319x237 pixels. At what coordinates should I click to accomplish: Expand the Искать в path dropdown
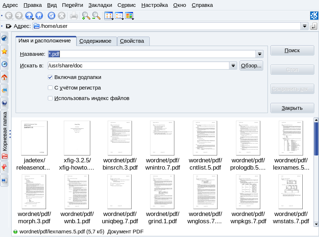pos(233,66)
